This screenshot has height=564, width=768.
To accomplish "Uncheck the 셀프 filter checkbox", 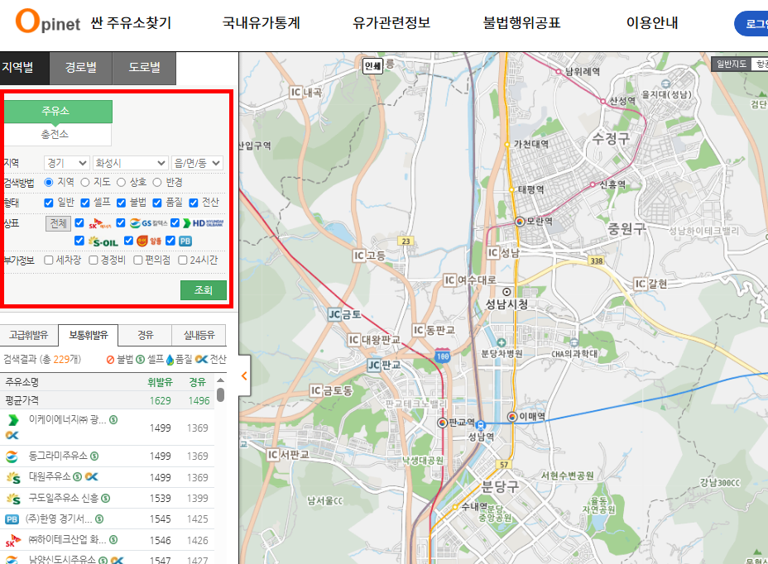I will tap(83, 201).
